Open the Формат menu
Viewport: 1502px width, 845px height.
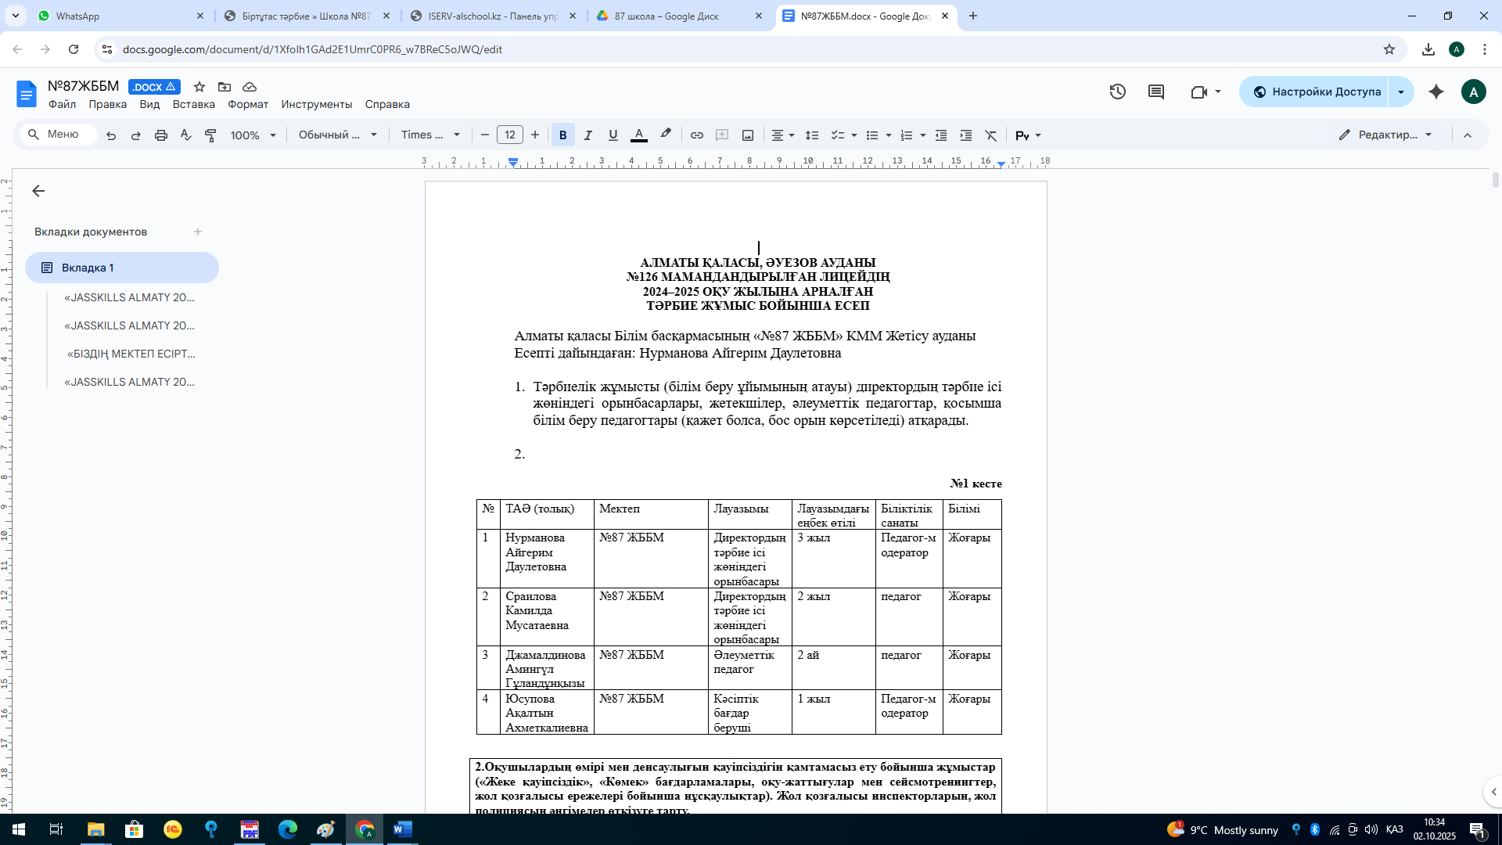248,104
